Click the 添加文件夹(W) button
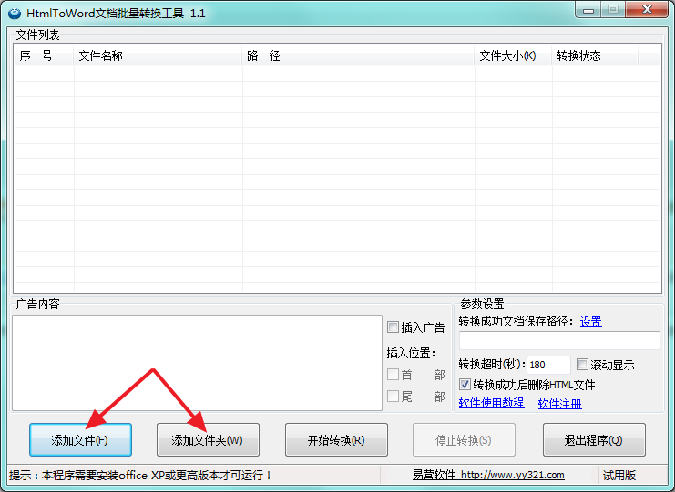The height and width of the screenshot is (492, 675). point(208,439)
